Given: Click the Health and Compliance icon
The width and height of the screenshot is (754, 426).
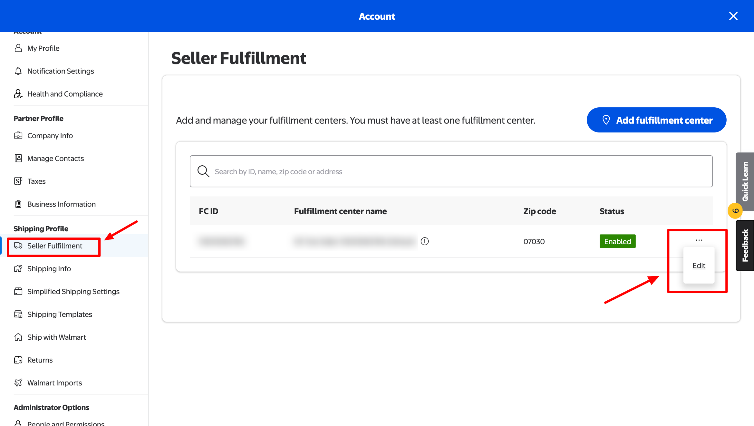Looking at the screenshot, I should [x=18, y=94].
